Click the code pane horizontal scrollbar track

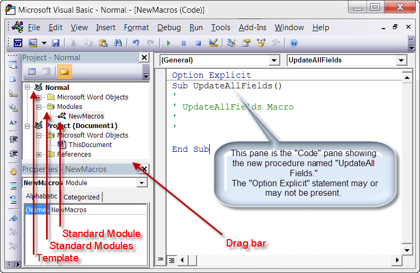click(x=291, y=260)
